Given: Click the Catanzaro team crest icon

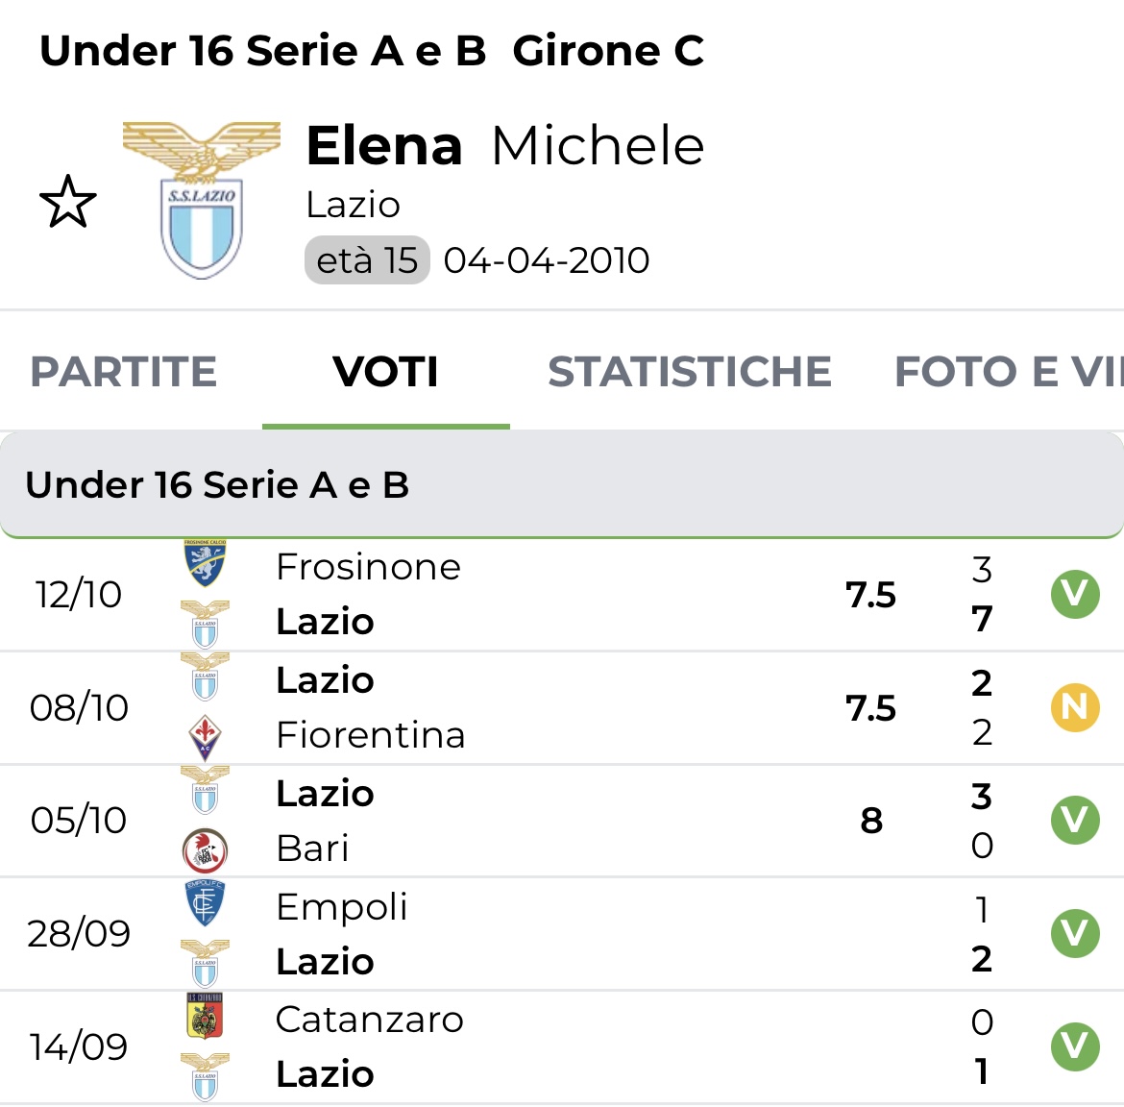Looking at the screenshot, I should pos(205,1017).
